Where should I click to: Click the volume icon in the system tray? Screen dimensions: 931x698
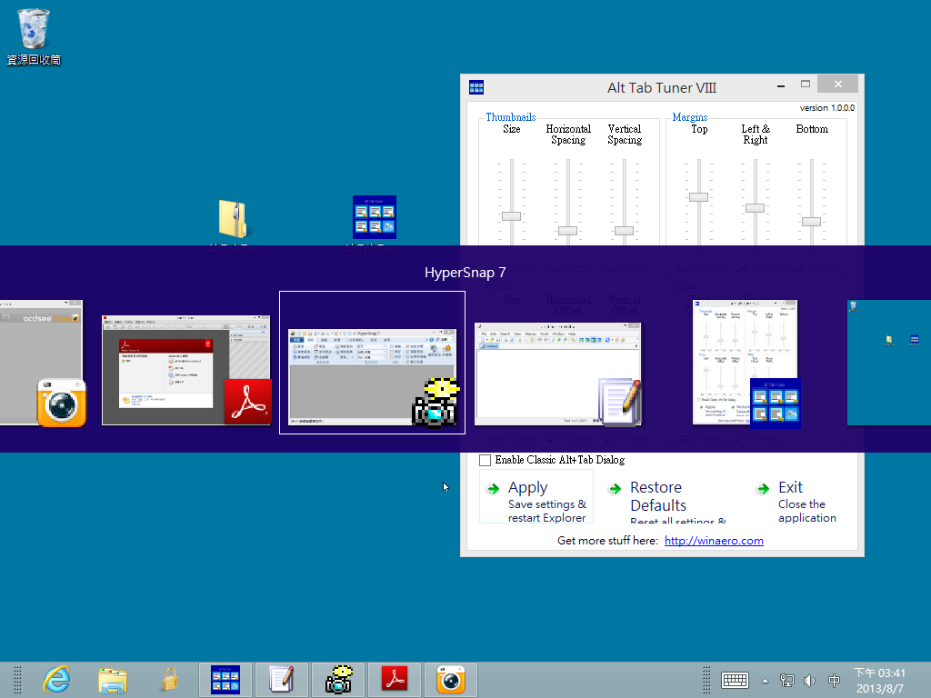coord(808,680)
